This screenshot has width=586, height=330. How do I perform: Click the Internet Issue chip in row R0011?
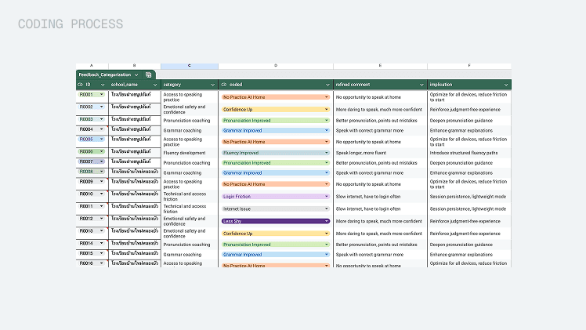[276, 209]
